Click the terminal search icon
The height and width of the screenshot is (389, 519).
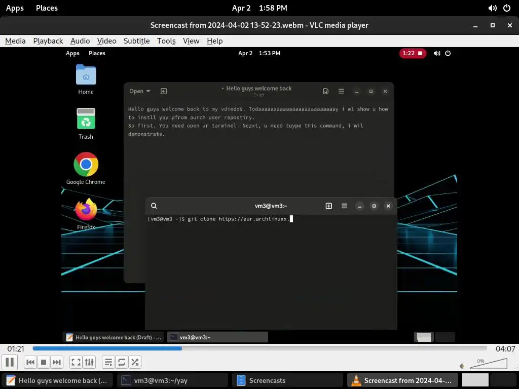[154, 206]
